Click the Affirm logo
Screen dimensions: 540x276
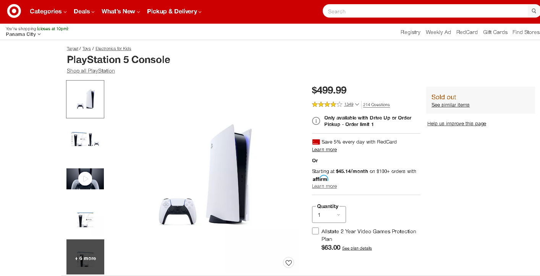pyautogui.click(x=320, y=179)
